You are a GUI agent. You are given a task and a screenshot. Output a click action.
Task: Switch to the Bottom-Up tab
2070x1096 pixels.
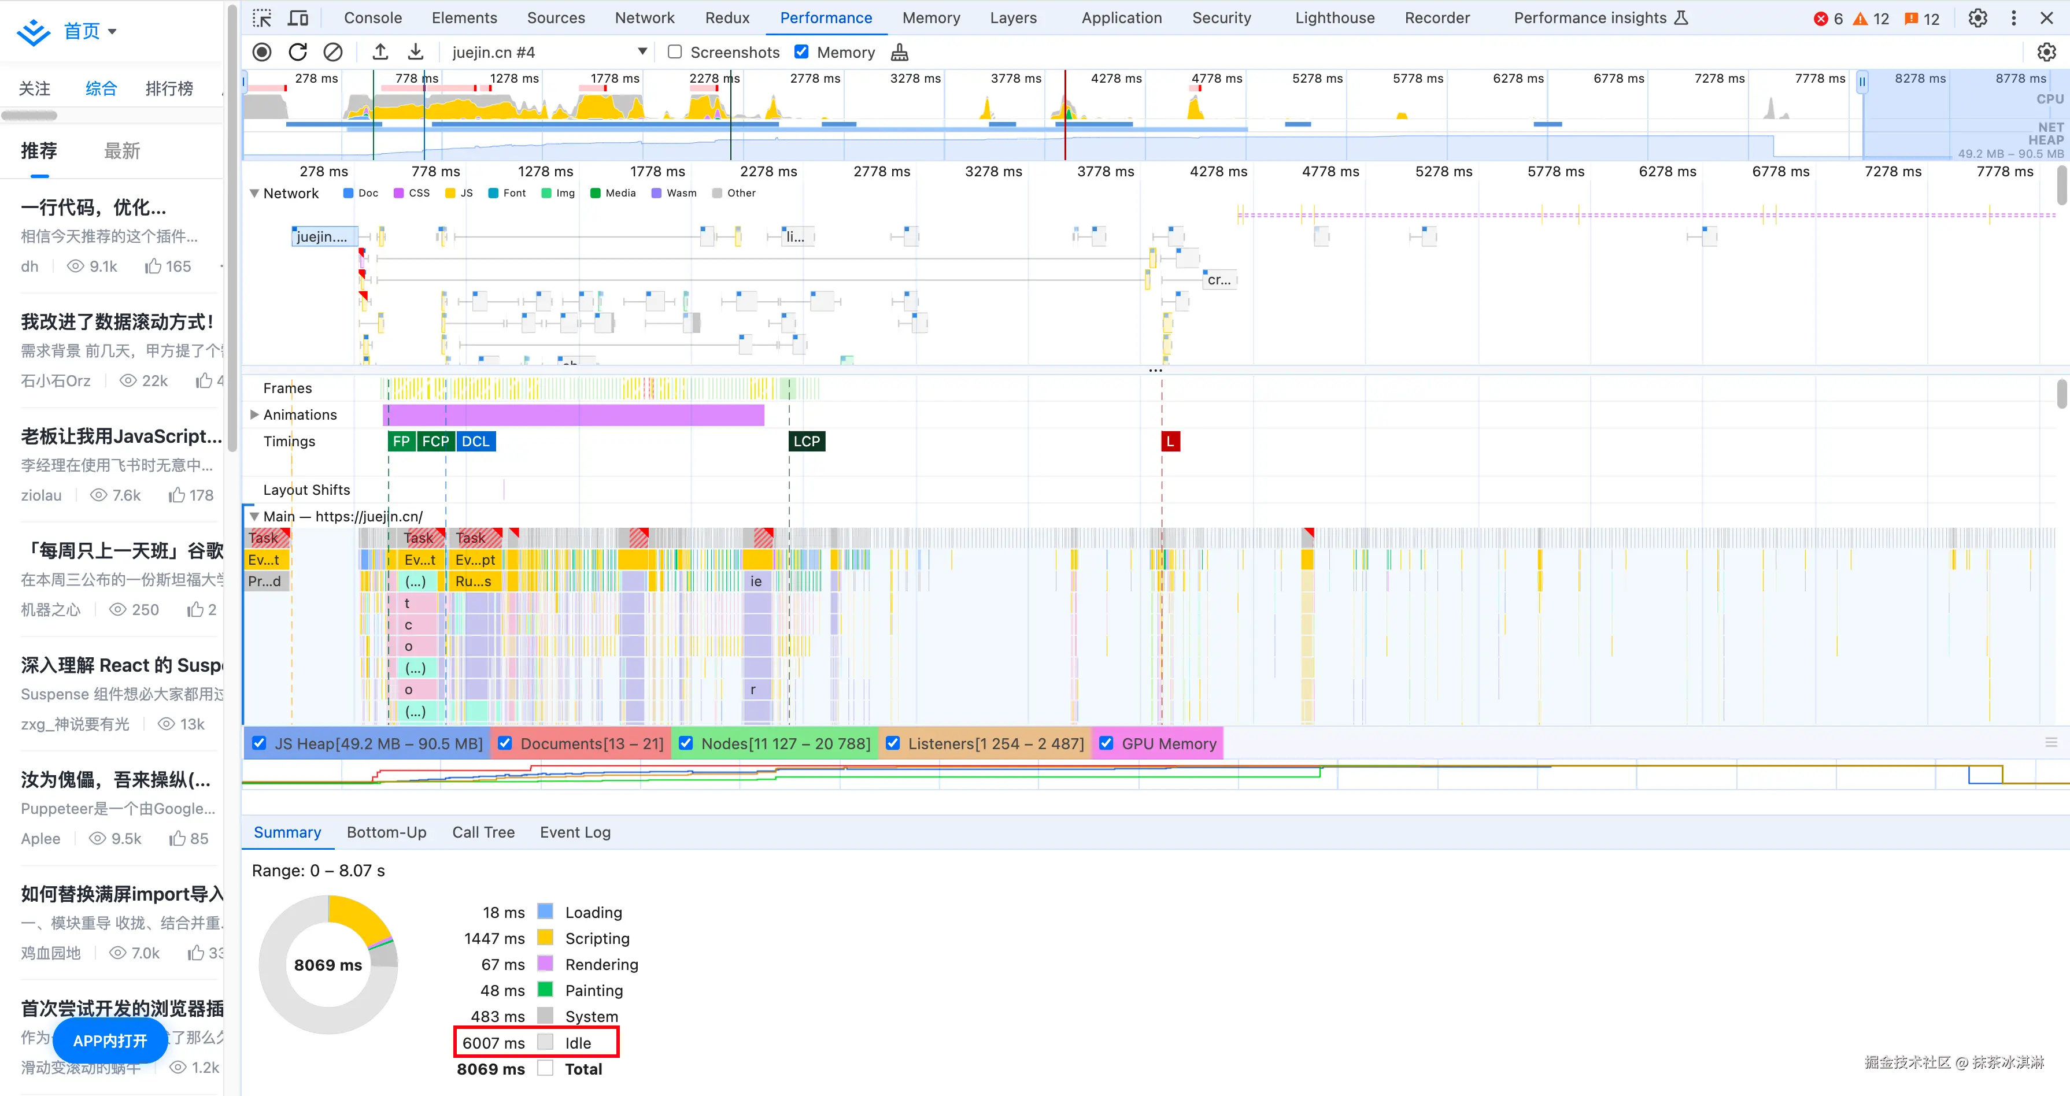[x=386, y=832]
